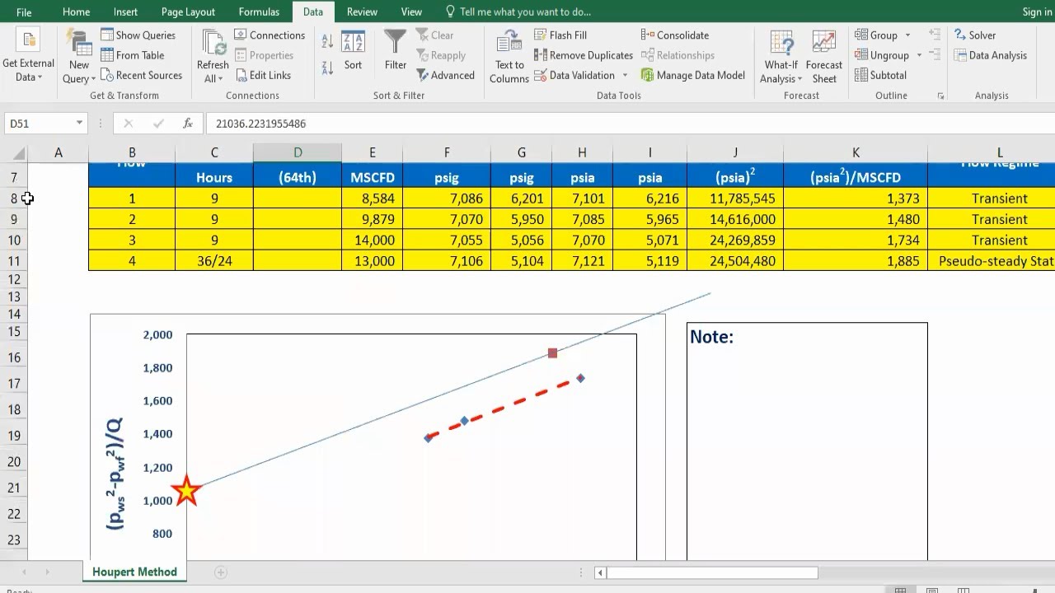
Task: Open Ungroup dropdown arrow
Action: coord(919,55)
